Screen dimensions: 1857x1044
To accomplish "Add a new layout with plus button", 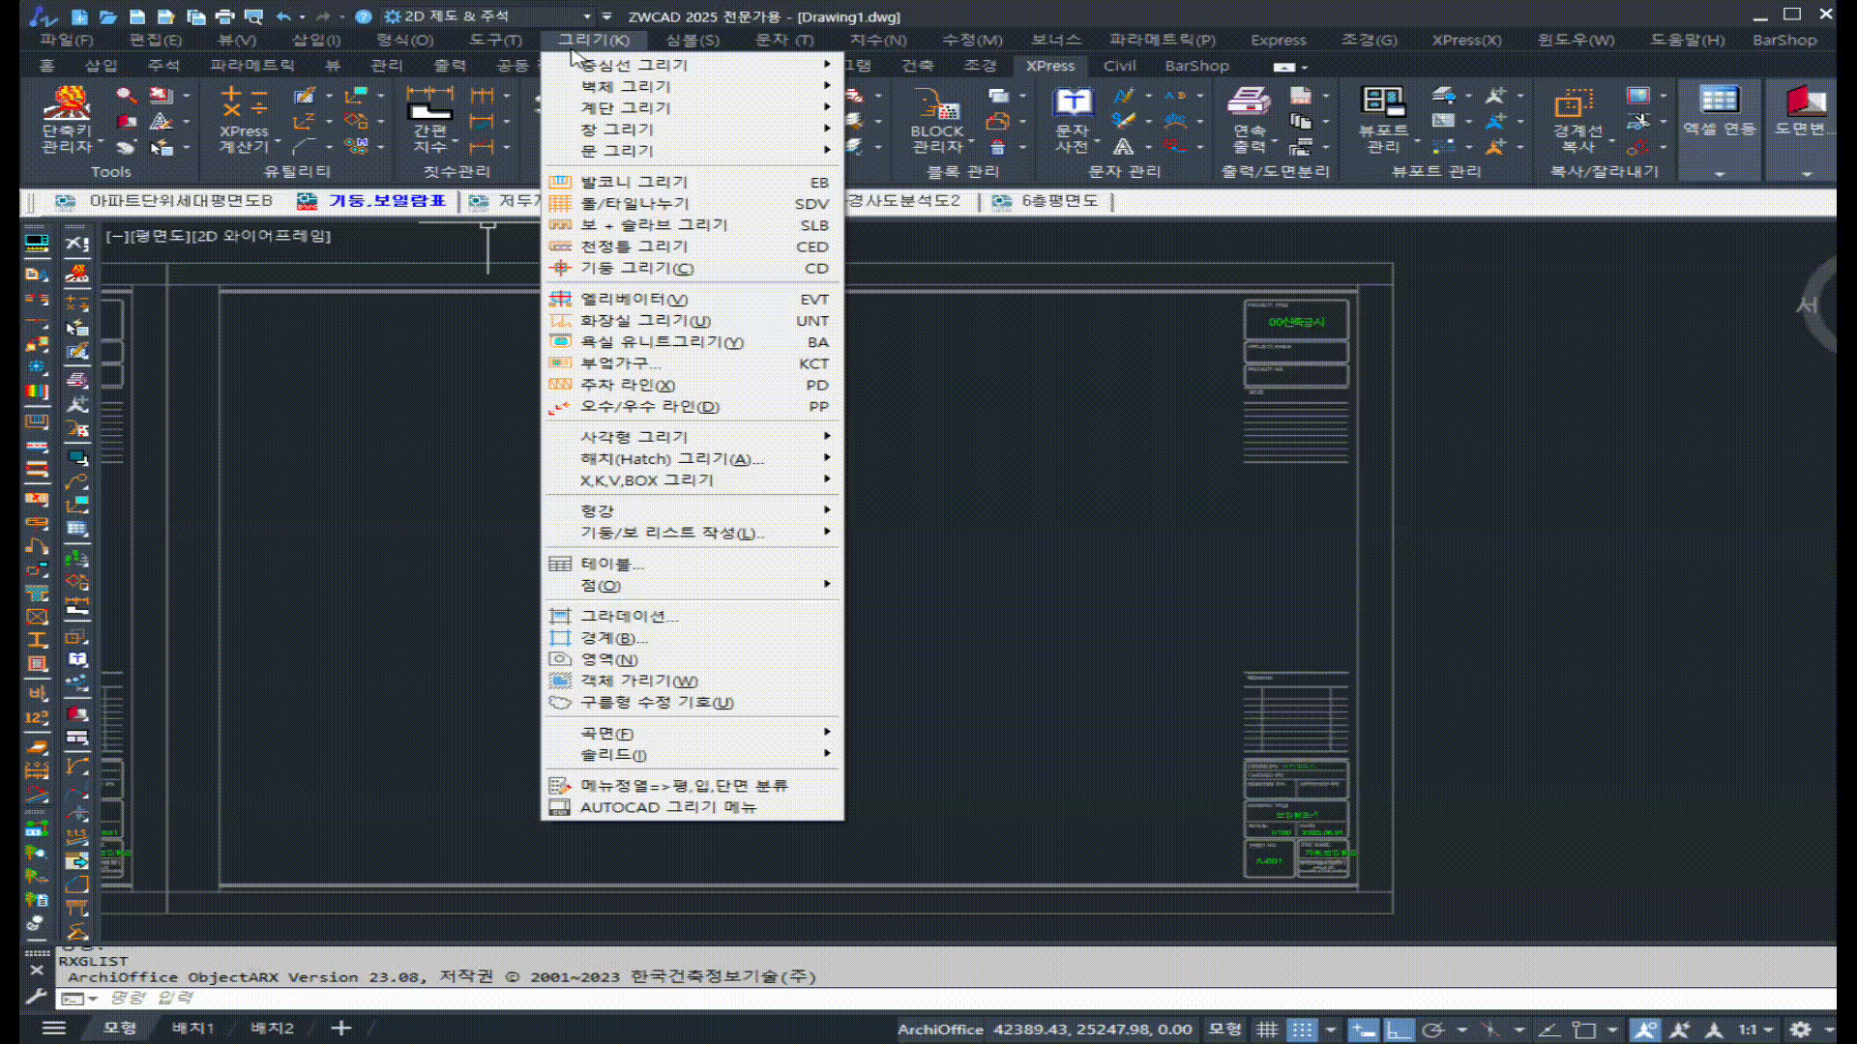I will (340, 1028).
